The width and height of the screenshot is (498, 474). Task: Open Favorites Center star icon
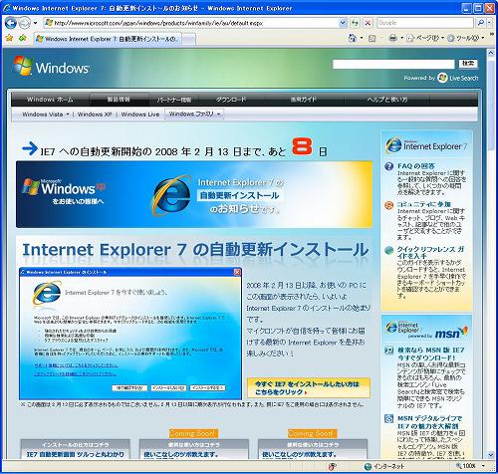9,38
